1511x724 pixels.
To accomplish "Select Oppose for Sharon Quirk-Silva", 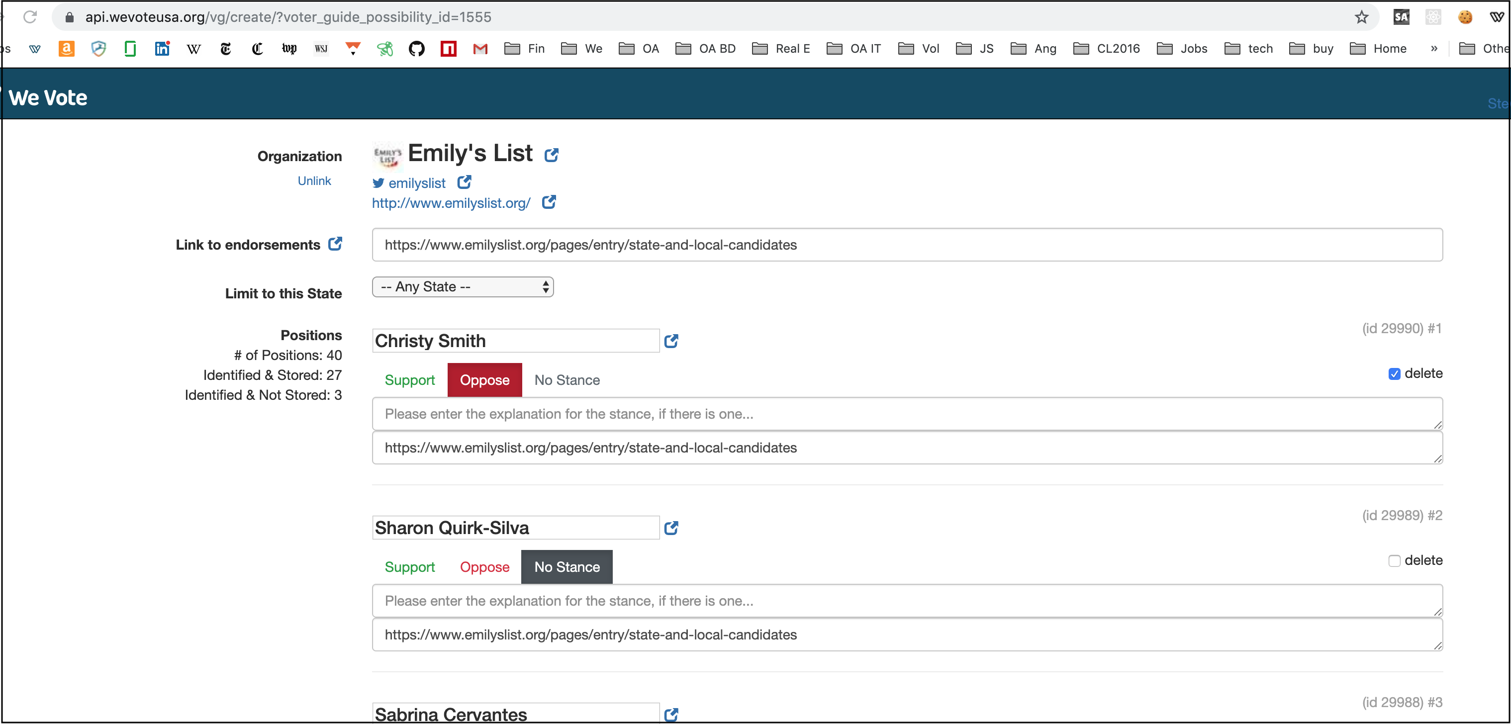I will [x=484, y=567].
